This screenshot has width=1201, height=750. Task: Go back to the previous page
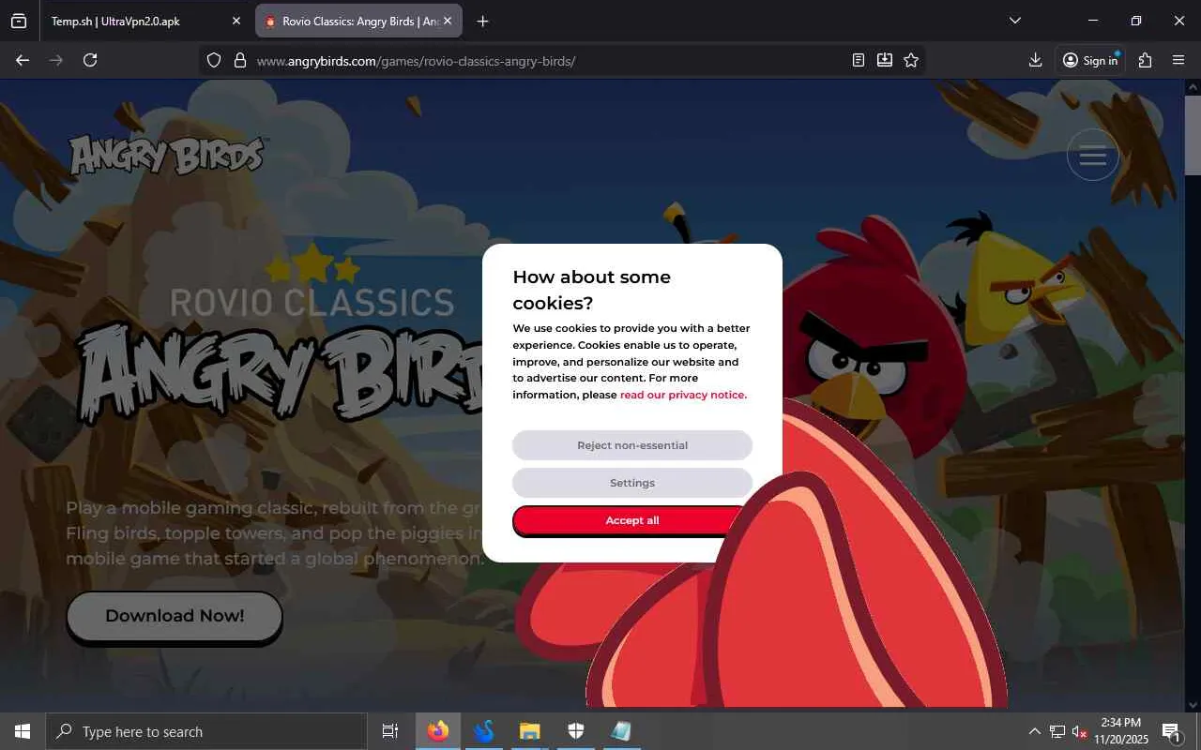tap(23, 60)
